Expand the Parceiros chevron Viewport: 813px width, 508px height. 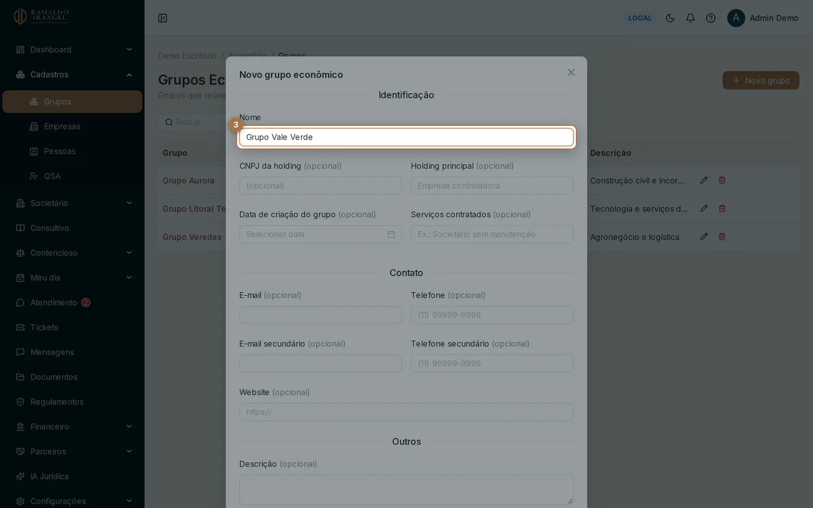[x=129, y=452]
